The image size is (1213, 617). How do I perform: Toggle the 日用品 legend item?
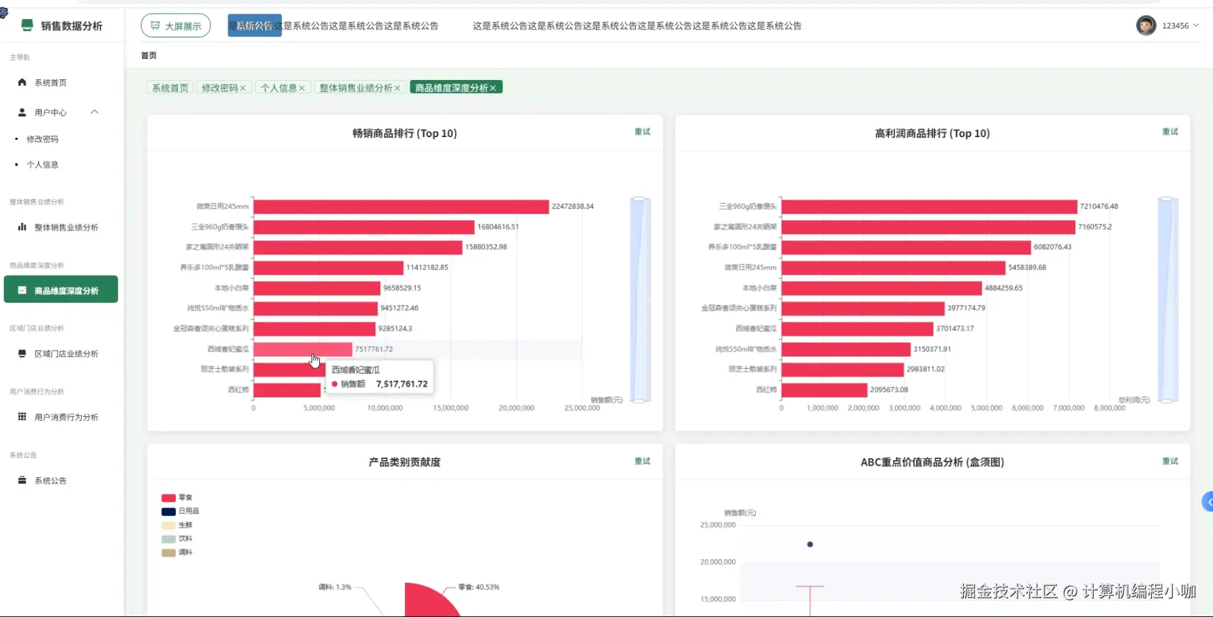click(180, 511)
